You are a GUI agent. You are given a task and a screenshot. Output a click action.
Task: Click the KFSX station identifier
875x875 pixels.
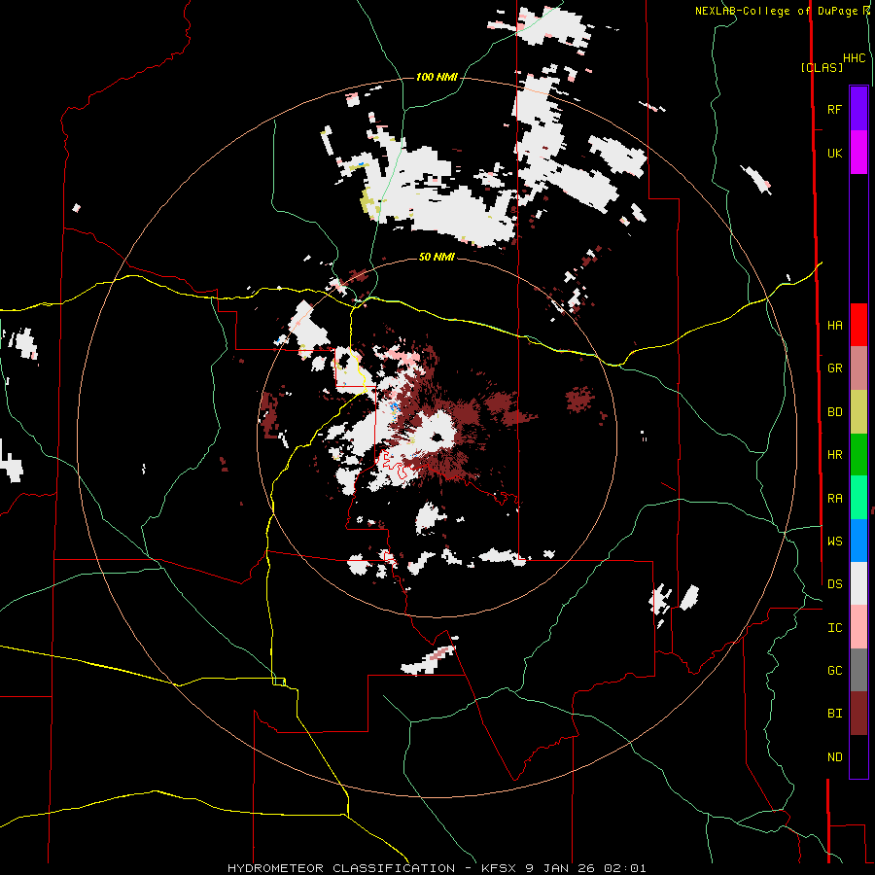(499, 868)
